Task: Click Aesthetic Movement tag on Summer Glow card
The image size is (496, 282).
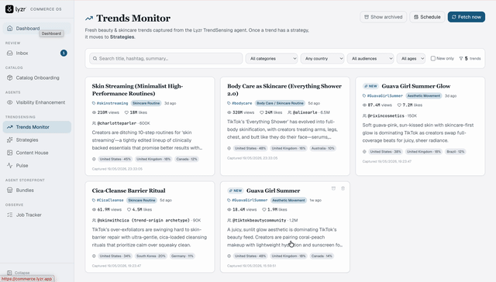Action: tap(424, 96)
